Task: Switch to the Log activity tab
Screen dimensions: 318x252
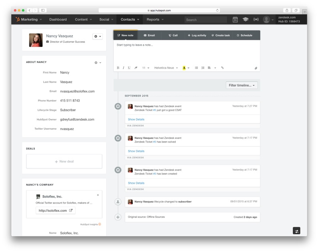Action: [x=197, y=35]
